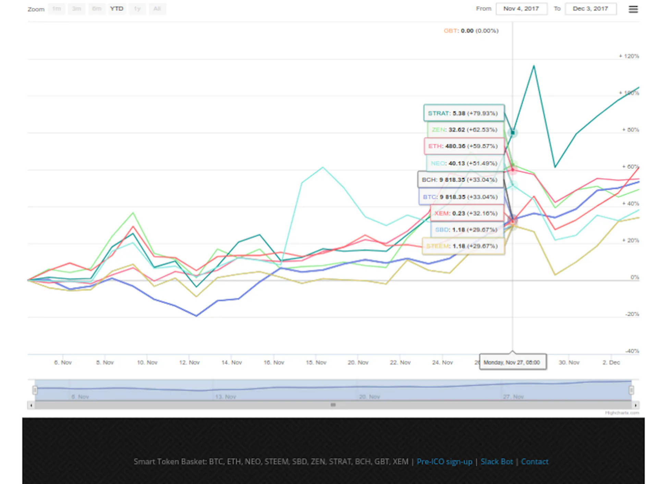Open the Pre-ICO sign-up link
658x484 pixels.
444,462
